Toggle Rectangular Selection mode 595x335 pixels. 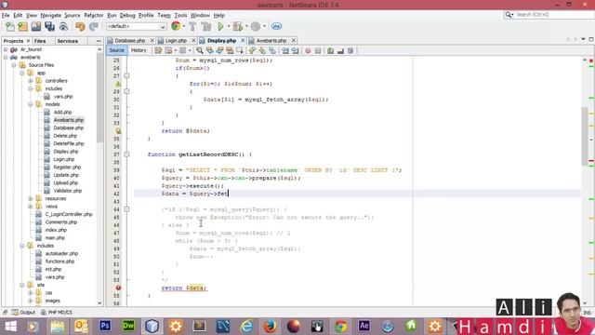(240, 50)
